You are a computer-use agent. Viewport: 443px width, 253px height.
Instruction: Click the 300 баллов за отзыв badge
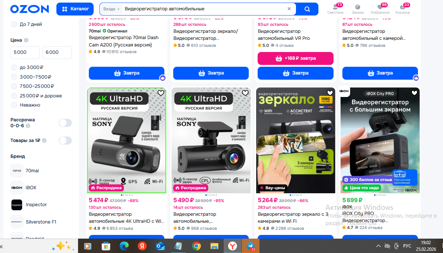(368, 180)
